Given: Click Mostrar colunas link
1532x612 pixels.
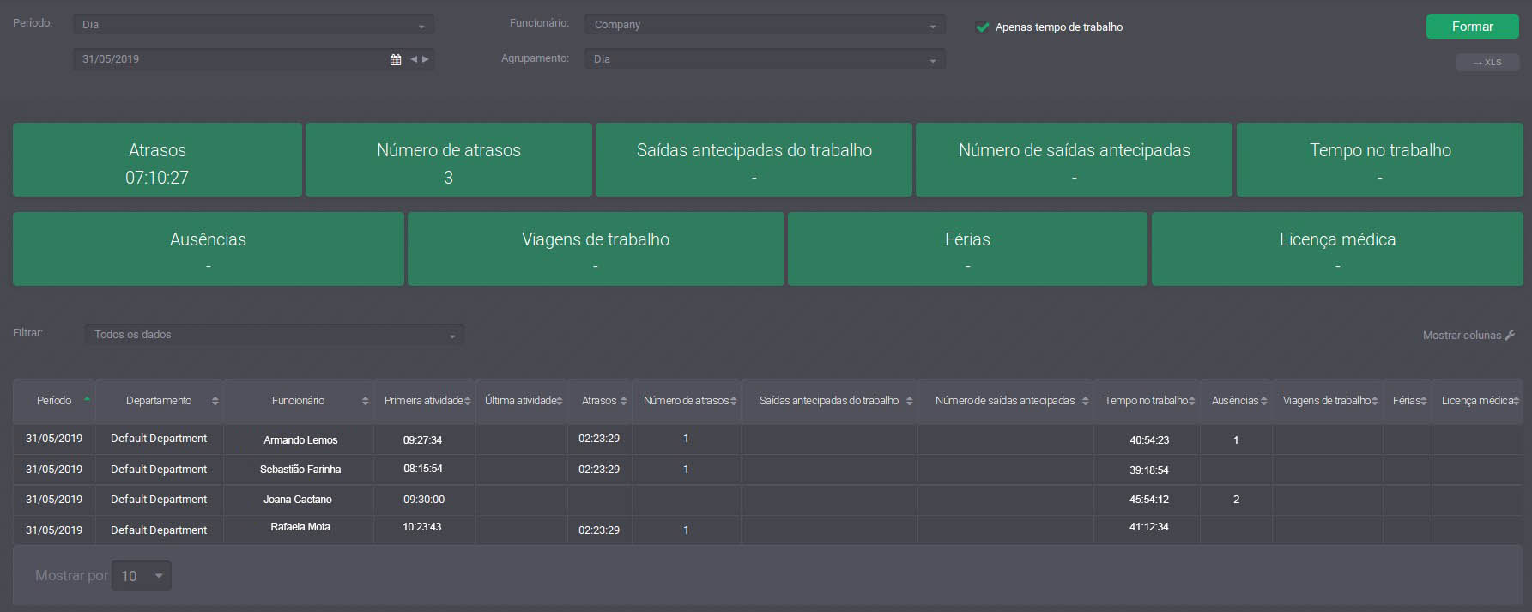Looking at the screenshot, I should click(x=1462, y=336).
